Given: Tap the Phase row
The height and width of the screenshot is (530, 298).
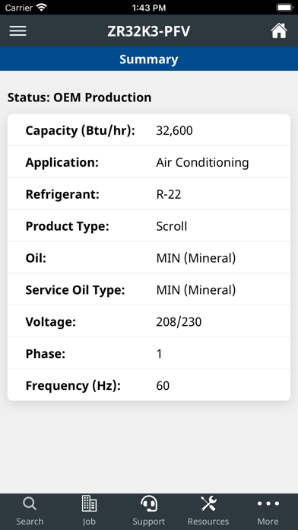Looking at the screenshot, I should (149, 353).
